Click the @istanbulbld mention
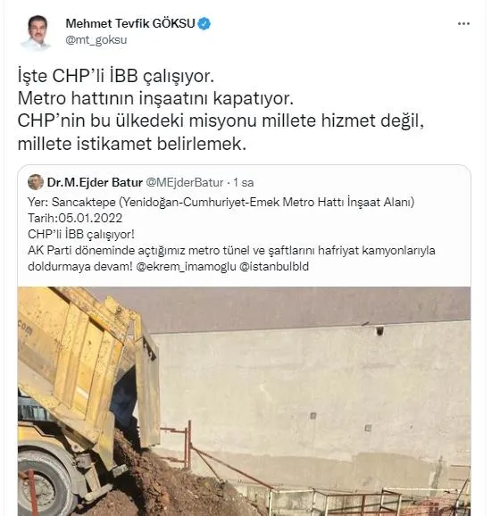This screenshot has height=516, width=500. tap(274, 267)
